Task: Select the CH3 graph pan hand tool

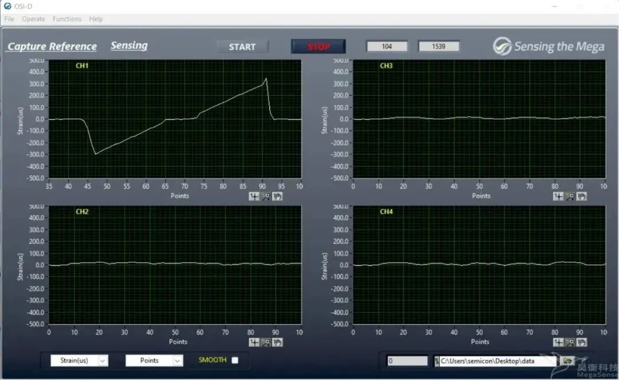Action: 581,197
